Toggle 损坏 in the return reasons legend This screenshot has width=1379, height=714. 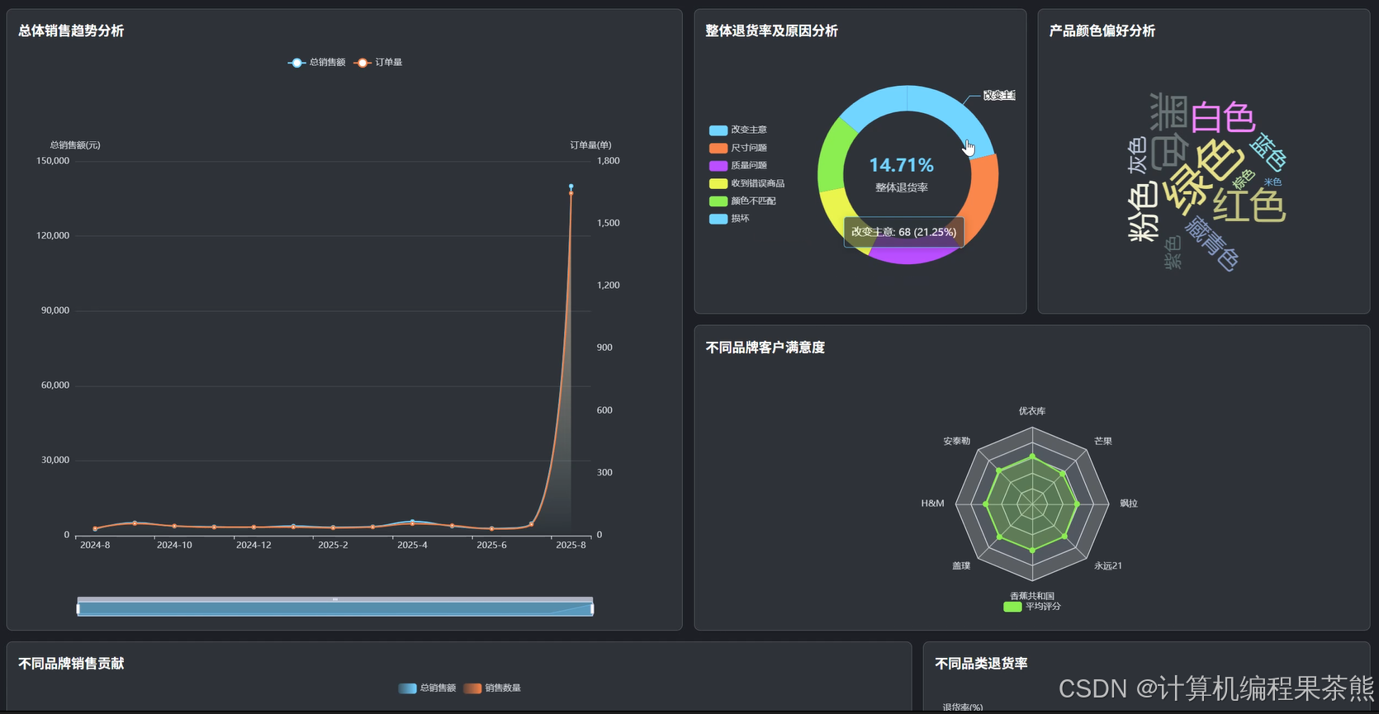(x=729, y=219)
